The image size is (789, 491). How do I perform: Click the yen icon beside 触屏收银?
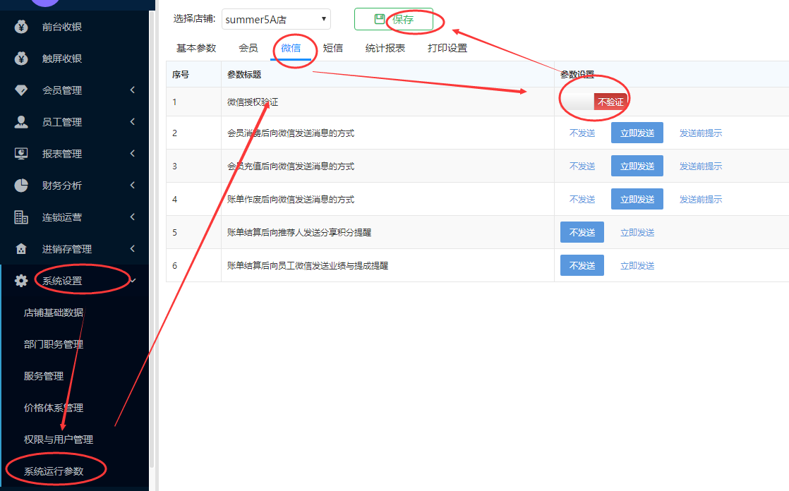coord(21,59)
